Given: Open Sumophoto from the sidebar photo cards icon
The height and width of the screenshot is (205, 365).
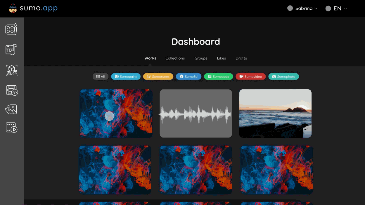Looking at the screenshot, I should 11,109.
